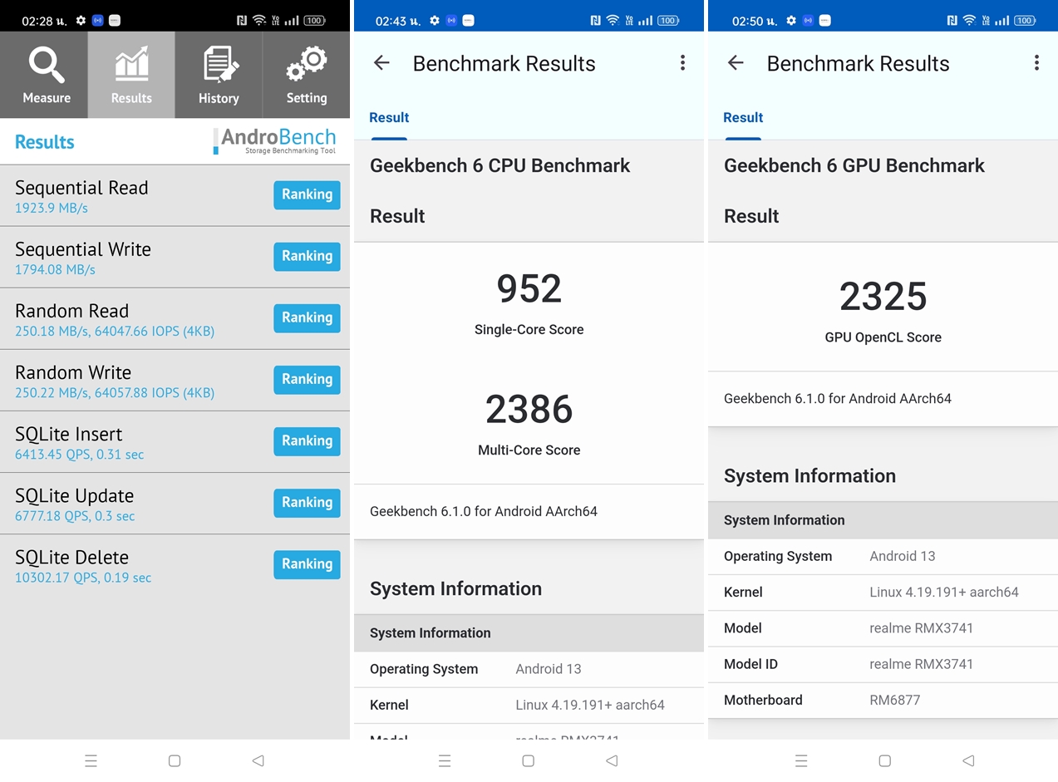Tap Ranking button for Sequential Write
The height and width of the screenshot is (782, 1058).
coord(307,256)
